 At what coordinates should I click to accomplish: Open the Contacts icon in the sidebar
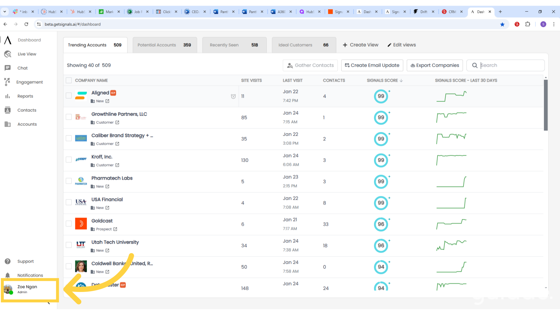(x=8, y=110)
